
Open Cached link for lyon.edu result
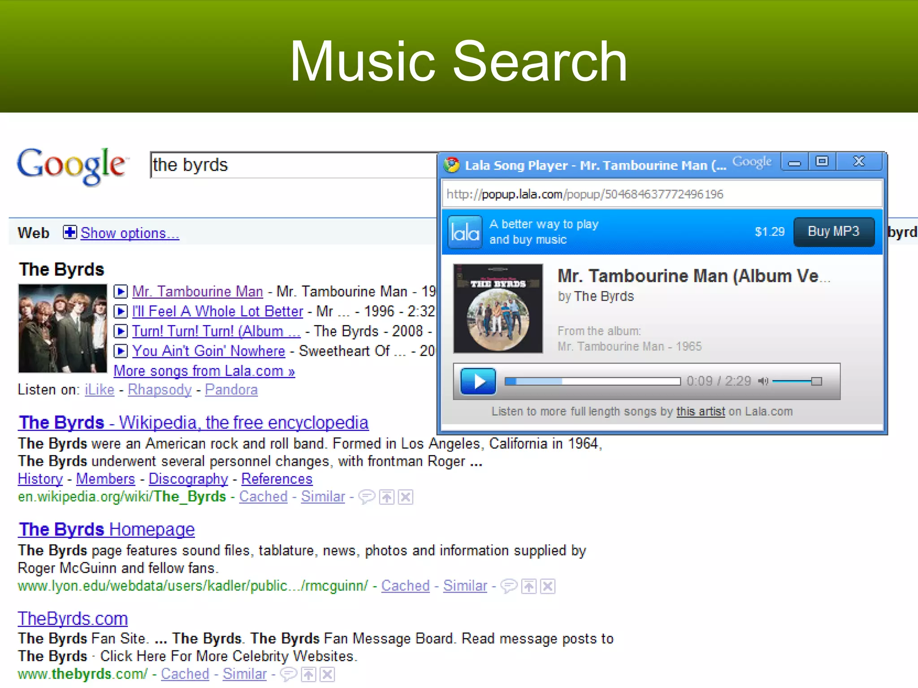point(405,586)
